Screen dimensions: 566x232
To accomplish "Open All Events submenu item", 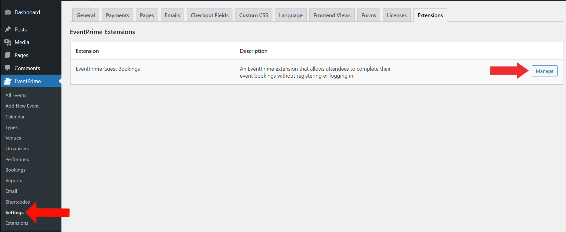I will 16,95.
